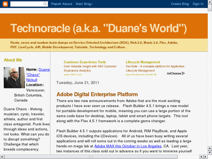
Task: Click the AdChoices triangle icon
Action: (183, 73)
